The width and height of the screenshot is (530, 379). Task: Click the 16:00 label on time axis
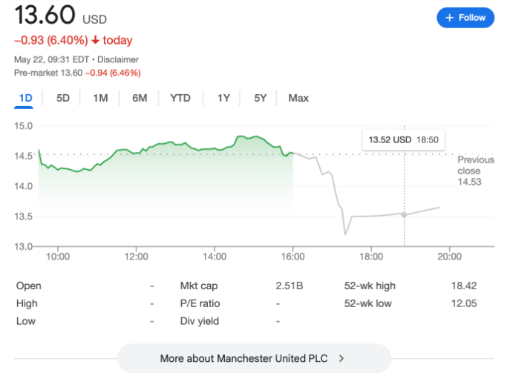293,257
